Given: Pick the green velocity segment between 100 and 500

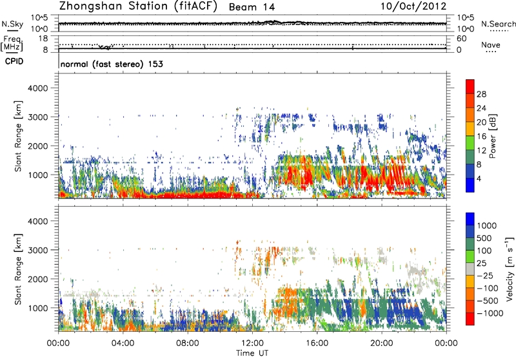Looking at the screenshot, I should tap(470, 244).
